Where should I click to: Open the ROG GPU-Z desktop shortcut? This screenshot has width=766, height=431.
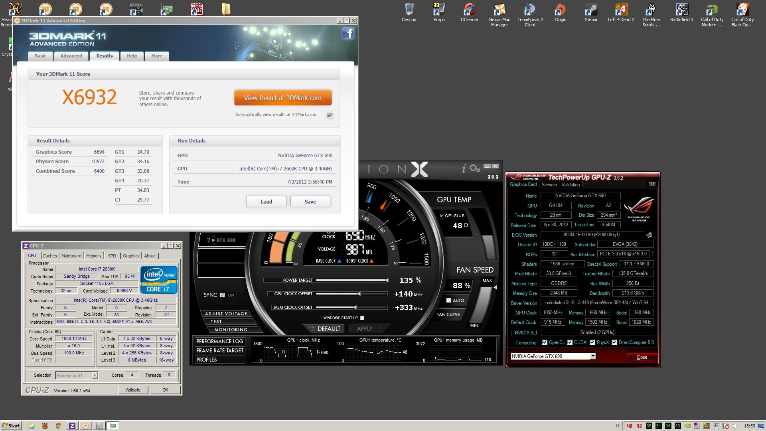tap(196, 9)
